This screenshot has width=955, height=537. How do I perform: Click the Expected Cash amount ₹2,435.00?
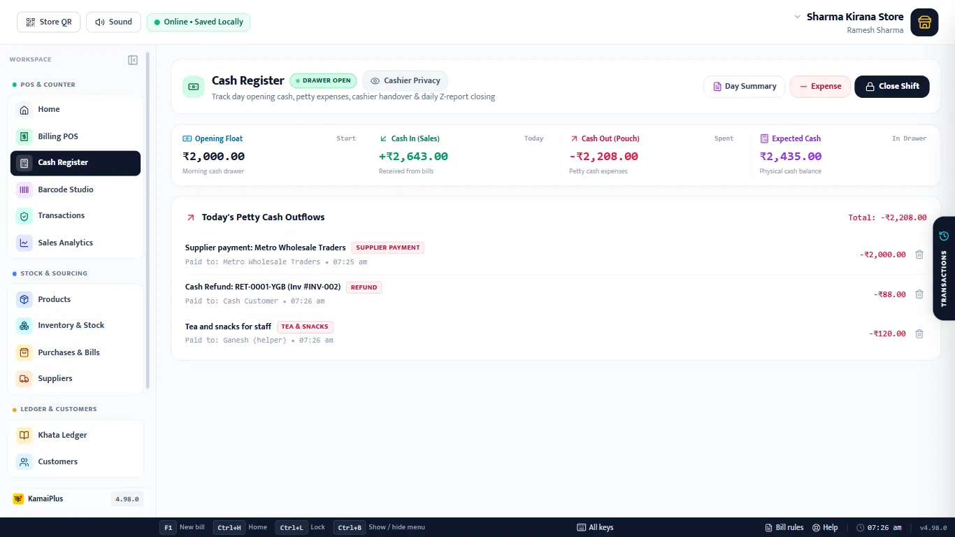791,157
